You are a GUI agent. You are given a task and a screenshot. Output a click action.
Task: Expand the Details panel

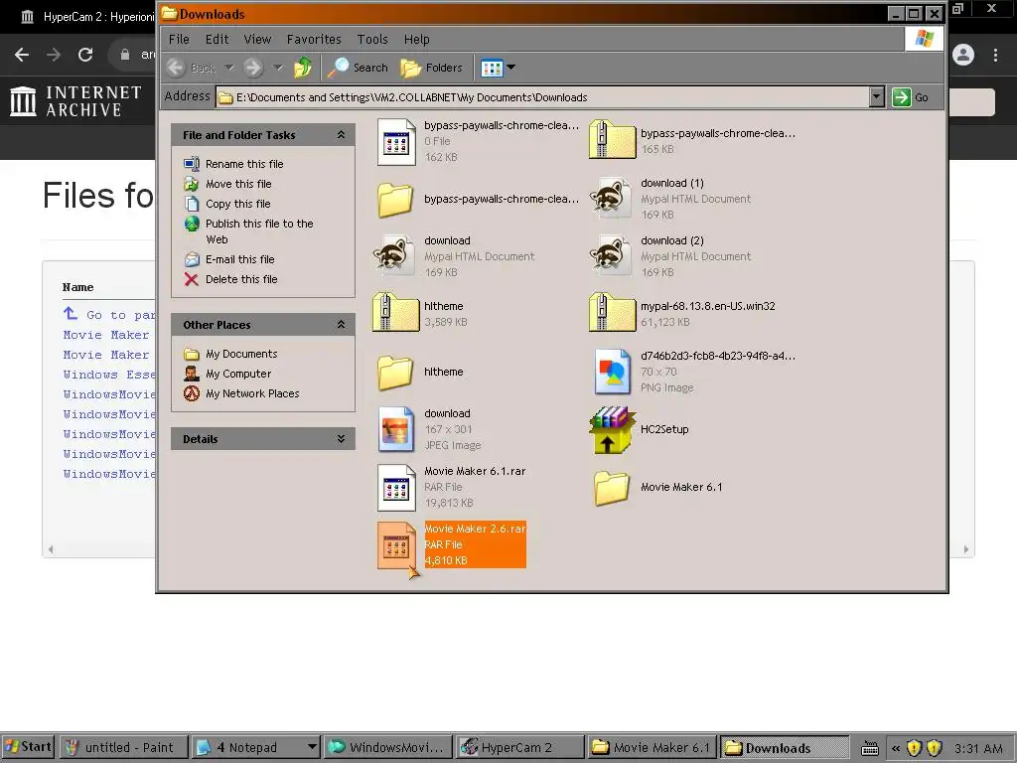tap(342, 438)
